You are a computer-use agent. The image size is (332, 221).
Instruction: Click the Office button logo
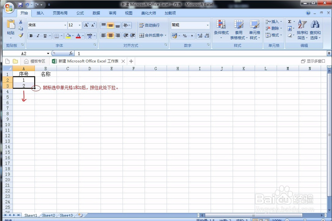(x=9, y=8)
